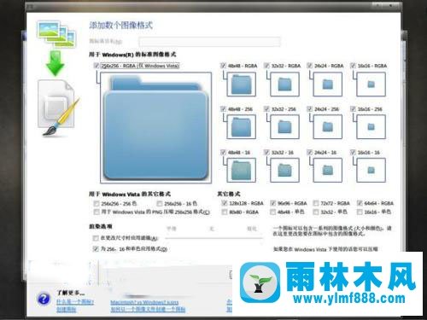Uncheck the 16x16 - RGBA checkbox
The image size is (427, 320).
tap(353, 66)
